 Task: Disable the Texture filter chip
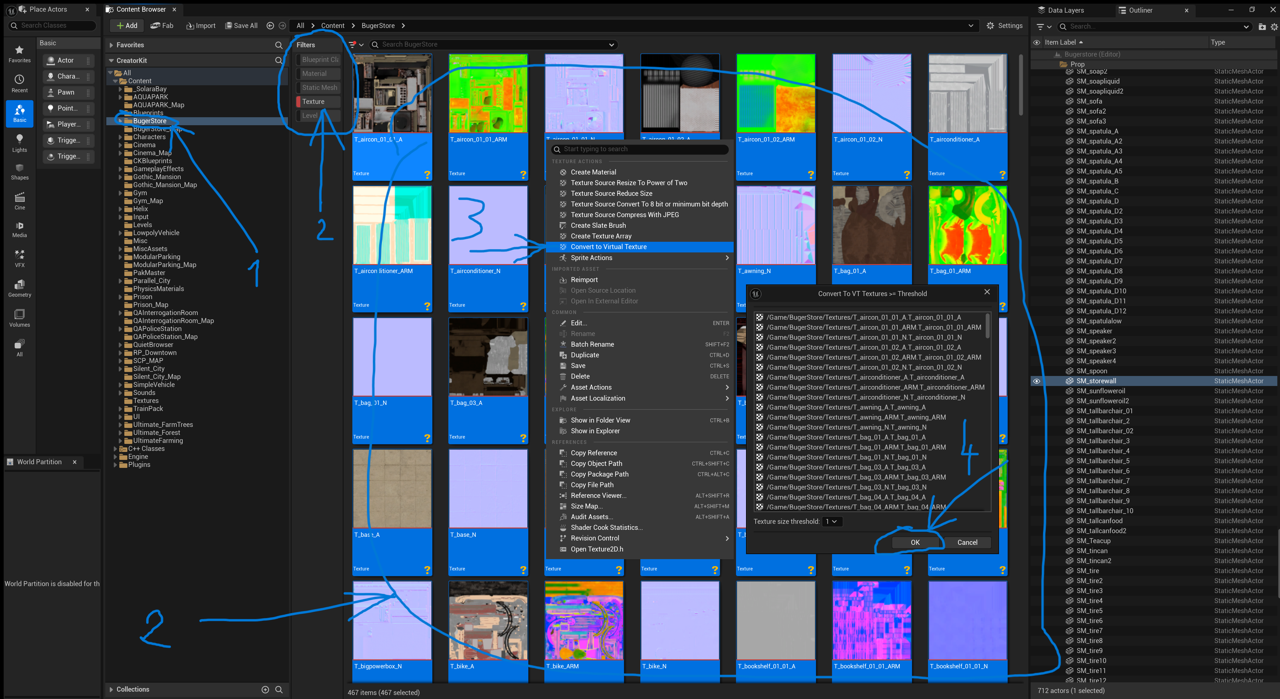(x=318, y=101)
